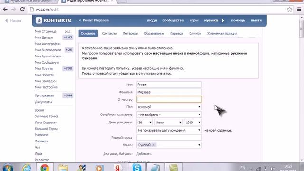Click the music play arrow in VK header
The image size is (304, 171).
(x=223, y=20)
